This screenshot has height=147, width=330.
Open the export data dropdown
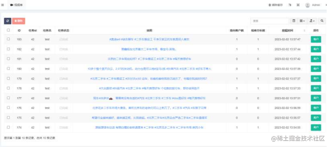coord(312,21)
